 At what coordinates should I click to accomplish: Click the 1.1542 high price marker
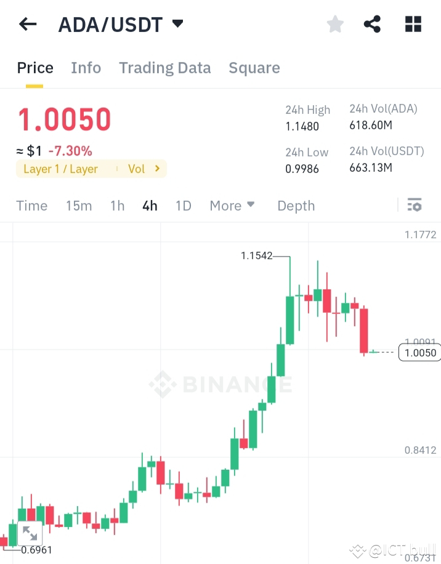pos(256,256)
